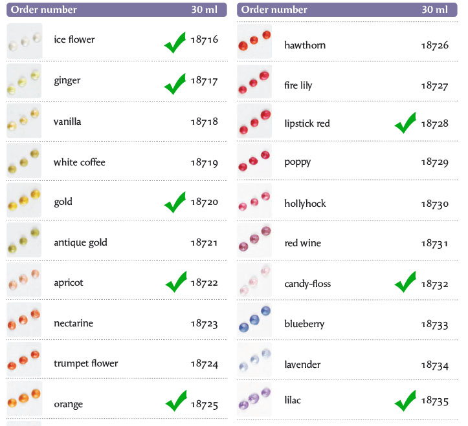Click the blueberry color swatch image

[254, 319]
